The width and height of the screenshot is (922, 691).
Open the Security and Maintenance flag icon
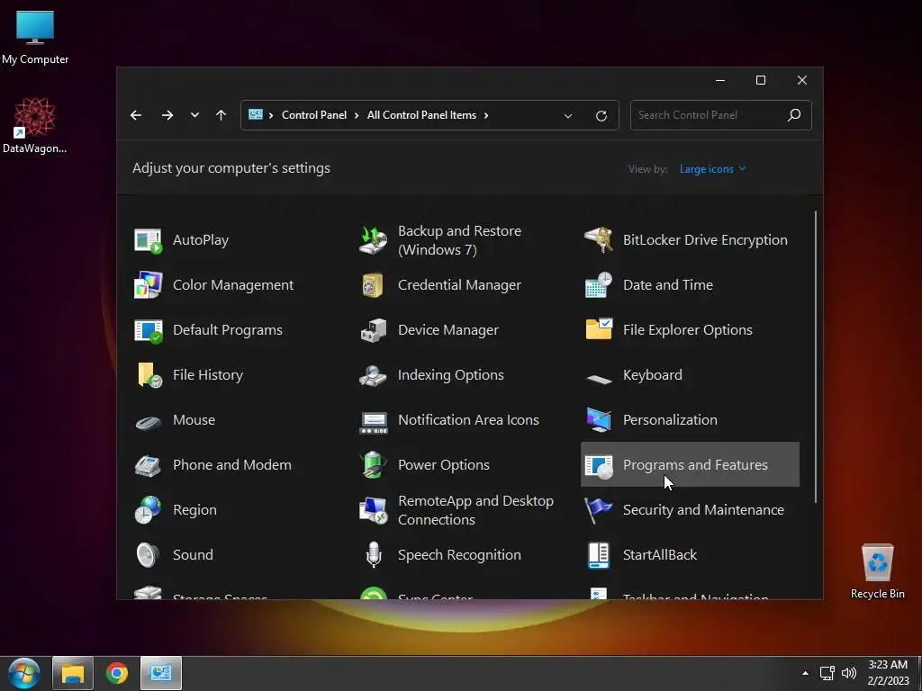[599, 509]
